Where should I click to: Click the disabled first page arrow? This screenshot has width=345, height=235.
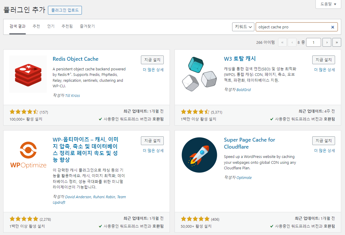coord(282,42)
